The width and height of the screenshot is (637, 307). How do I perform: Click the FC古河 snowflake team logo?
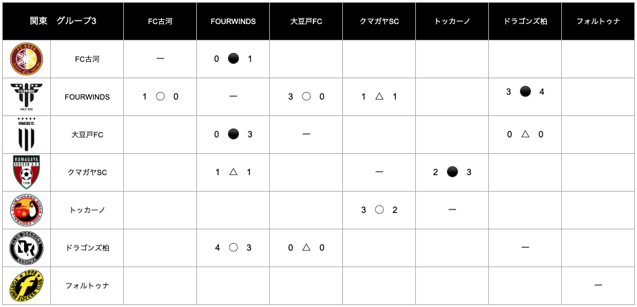pos(26,59)
